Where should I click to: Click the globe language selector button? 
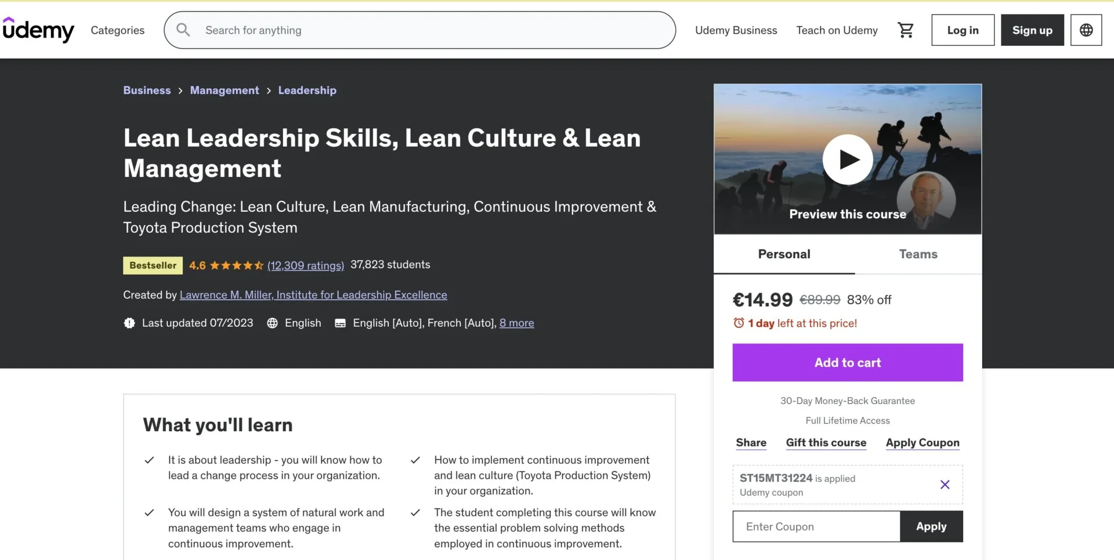(1086, 30)
